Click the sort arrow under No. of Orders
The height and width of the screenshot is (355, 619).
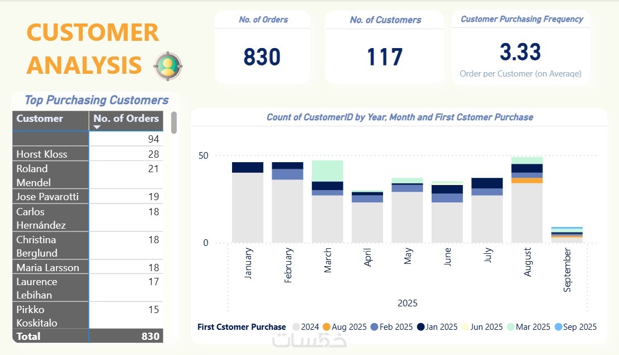(97, 127)
